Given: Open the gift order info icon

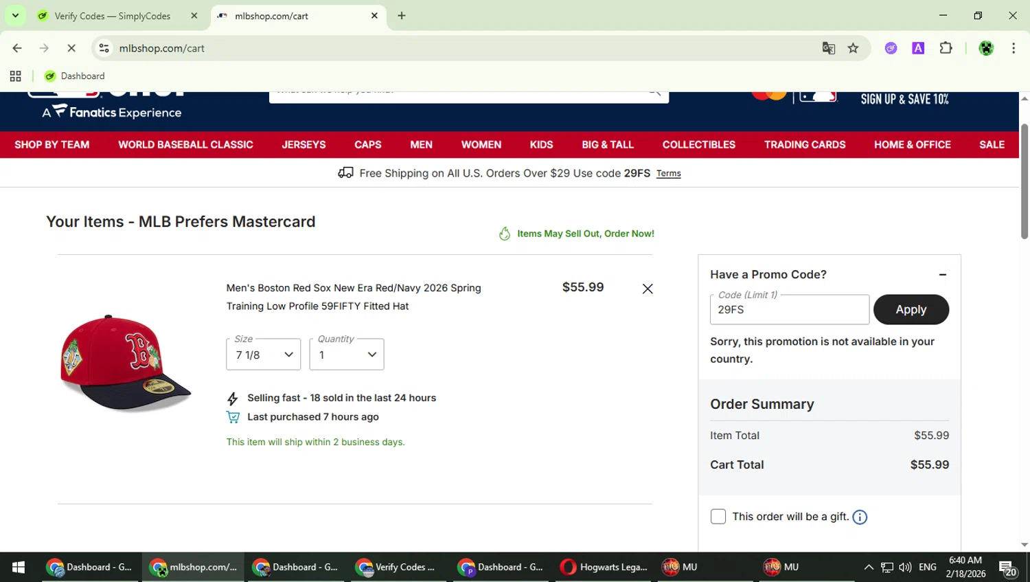Looking at the screenshot, I should coord(860,517).
